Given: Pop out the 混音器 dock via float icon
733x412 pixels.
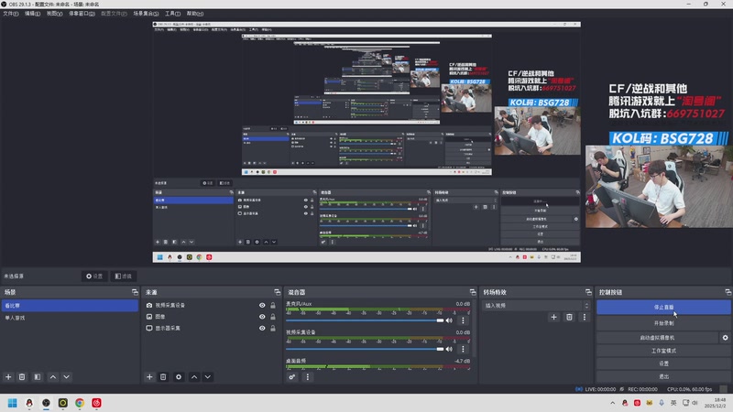Looking at the screenshot, I should click(x=473, y=292).
